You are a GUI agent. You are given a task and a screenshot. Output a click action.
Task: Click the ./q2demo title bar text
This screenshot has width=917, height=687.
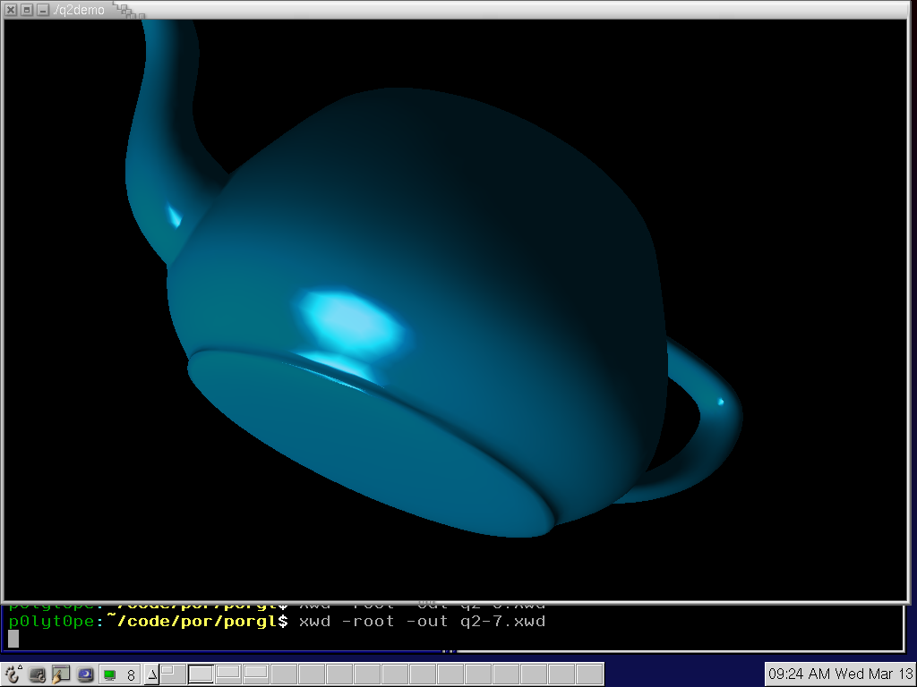(79, 10)
